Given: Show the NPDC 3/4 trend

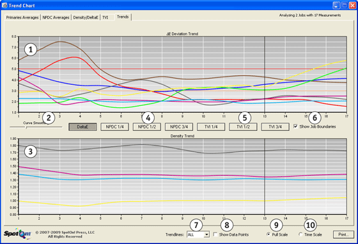Looking at the screenshot, I should click(179, 126).
